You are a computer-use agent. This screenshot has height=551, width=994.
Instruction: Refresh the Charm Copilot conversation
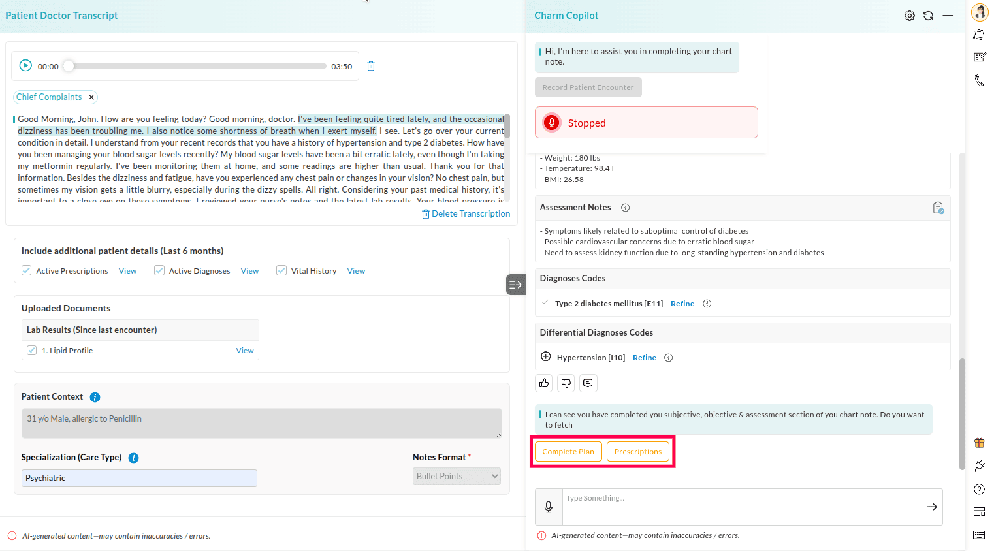(928, 16)
